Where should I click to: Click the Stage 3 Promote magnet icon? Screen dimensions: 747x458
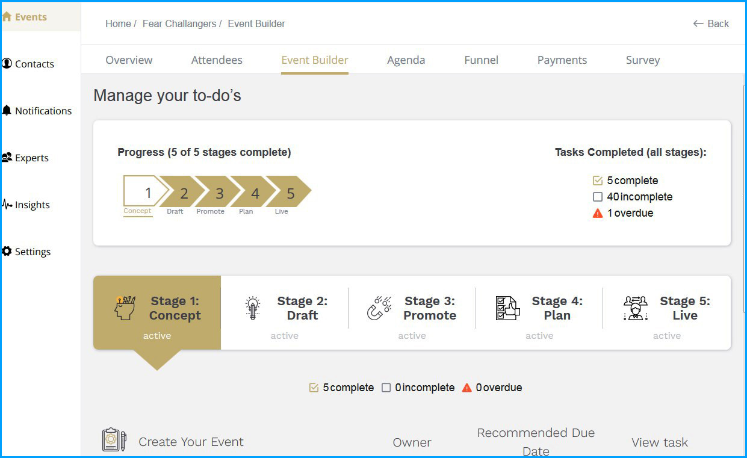[379, 308]
